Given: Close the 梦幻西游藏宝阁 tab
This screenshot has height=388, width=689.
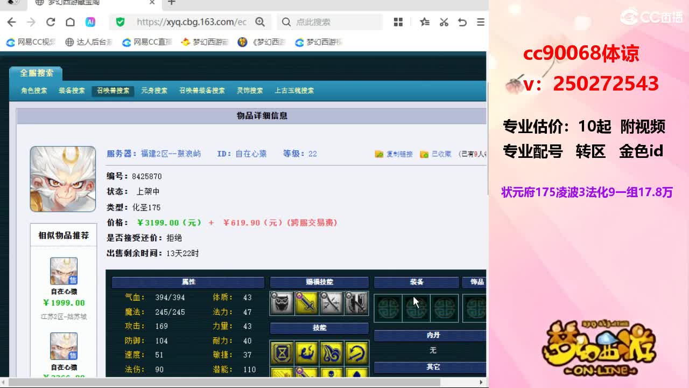Looking at the screenshot, I should click(152, 3).
